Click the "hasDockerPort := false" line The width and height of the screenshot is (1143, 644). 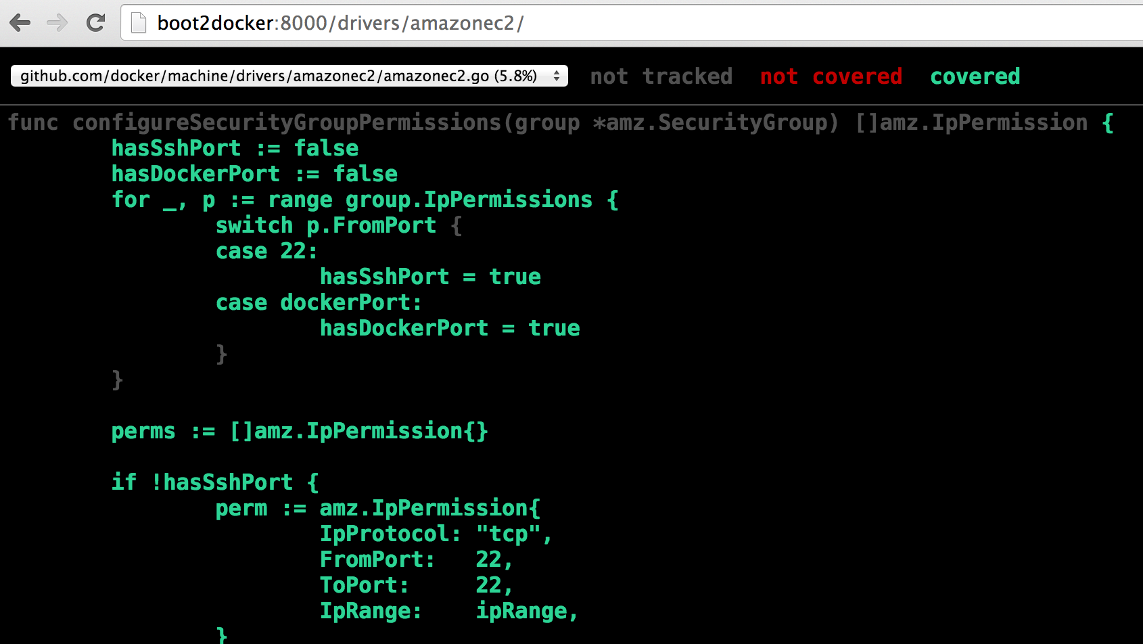click(x=254, y=174)
